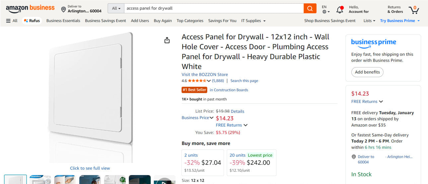Select the 20 units lowest price option

pyautogui.click(x=251, y=162)
